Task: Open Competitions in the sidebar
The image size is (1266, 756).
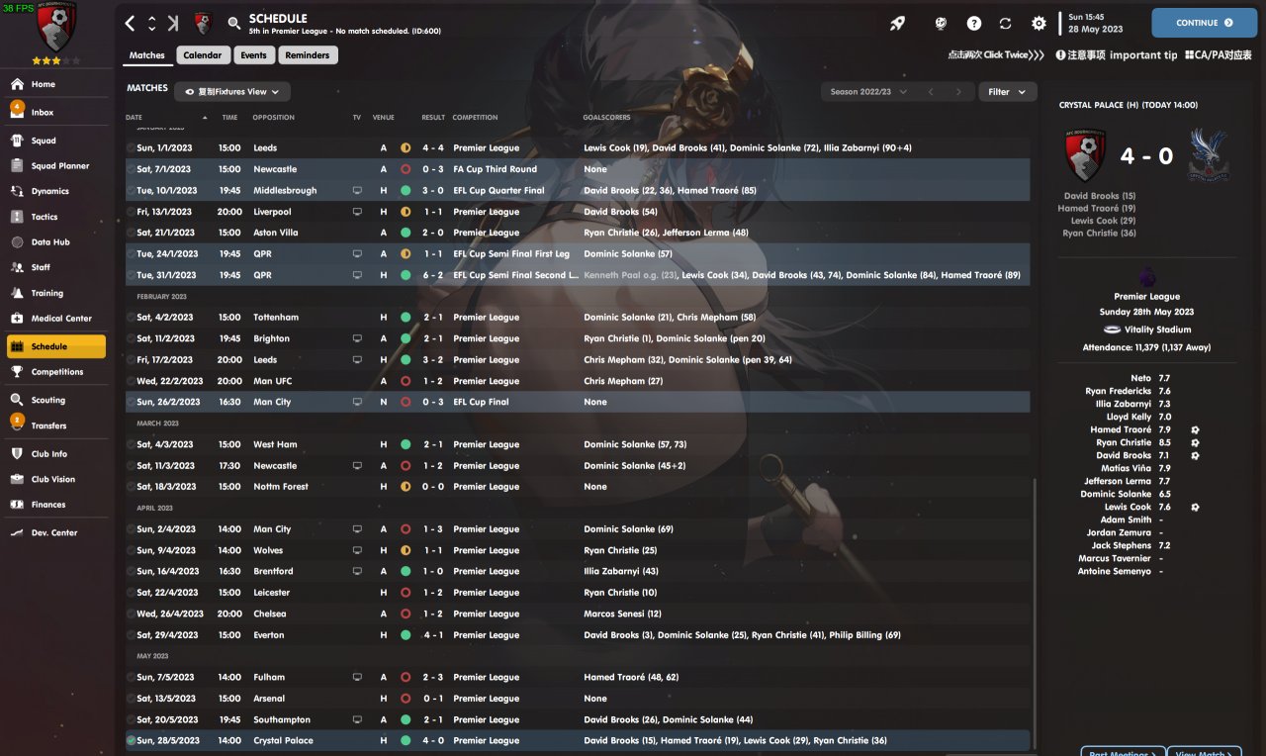Action: click(x=56, y=372)
